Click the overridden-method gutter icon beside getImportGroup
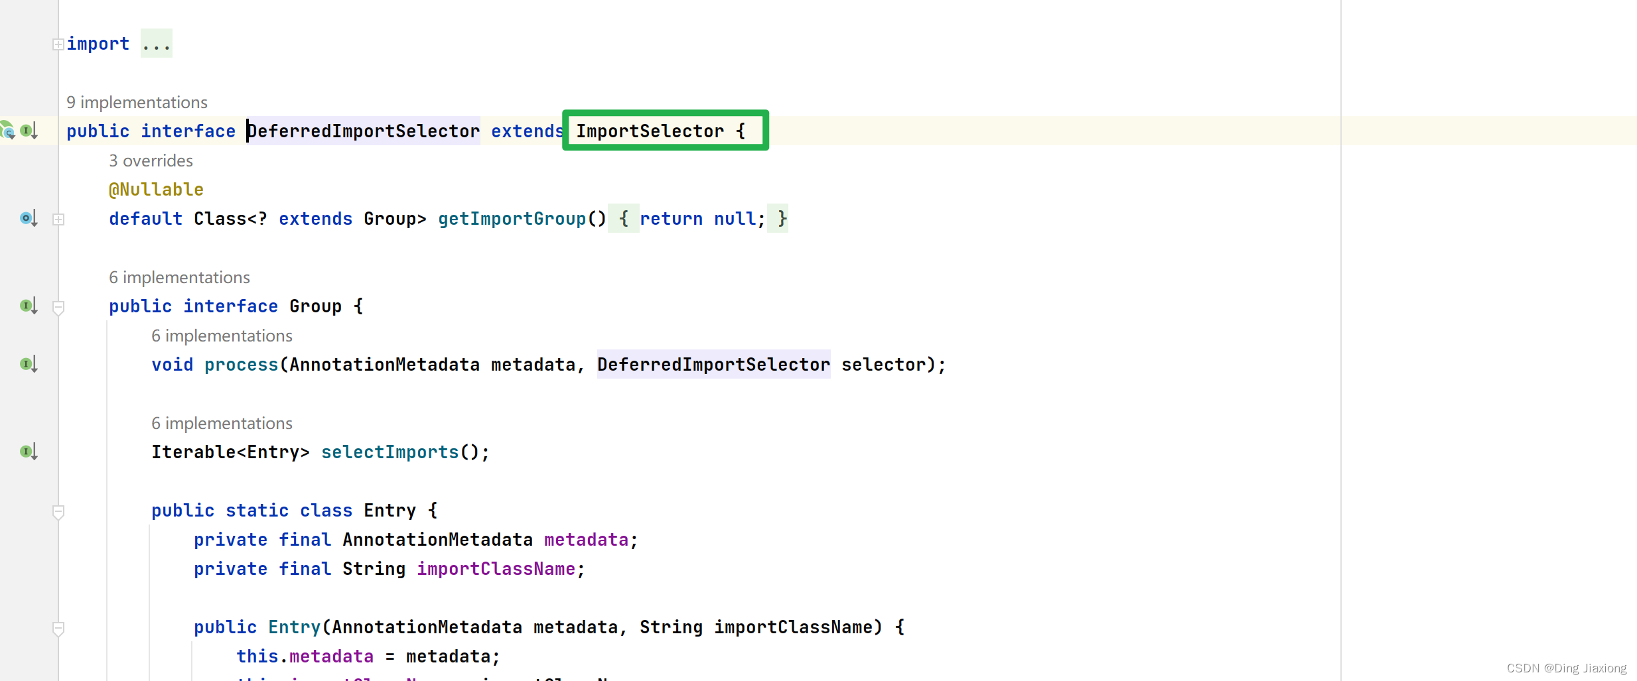The width and height of the screenshot is (1637, 681). click(29, 218)
